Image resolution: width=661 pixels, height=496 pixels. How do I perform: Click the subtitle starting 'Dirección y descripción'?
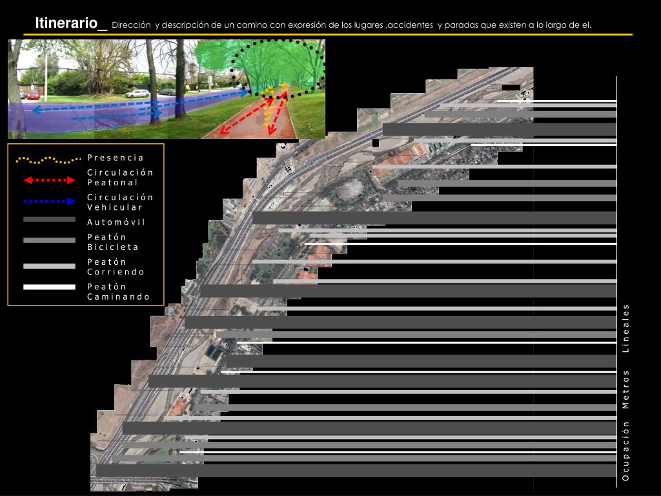coord(352,25)
